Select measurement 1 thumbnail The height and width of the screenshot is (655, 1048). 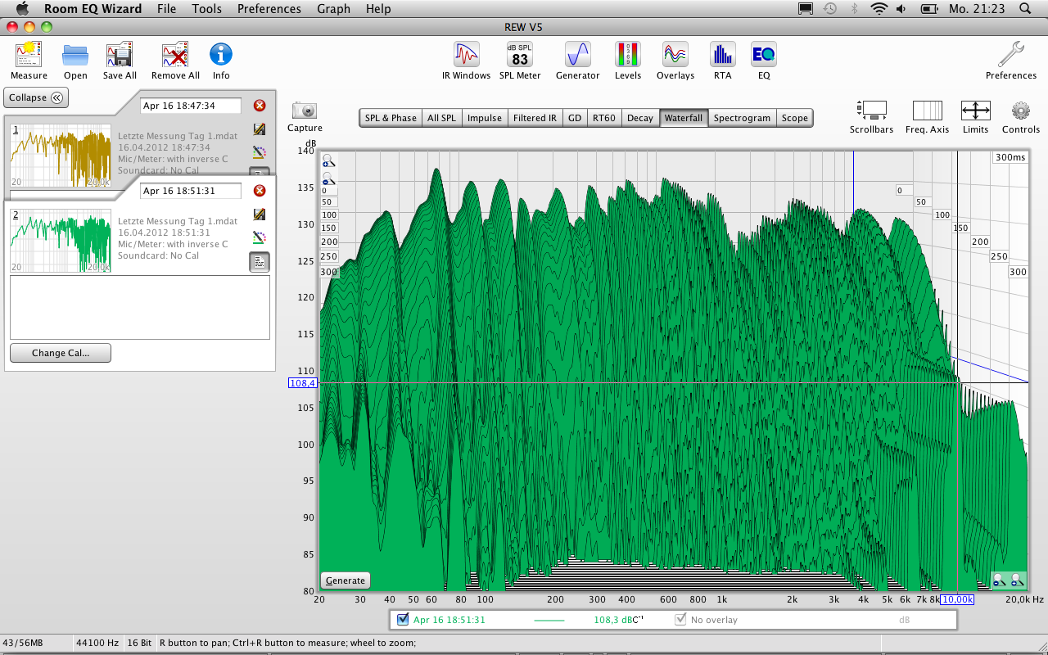coord(60,156)
